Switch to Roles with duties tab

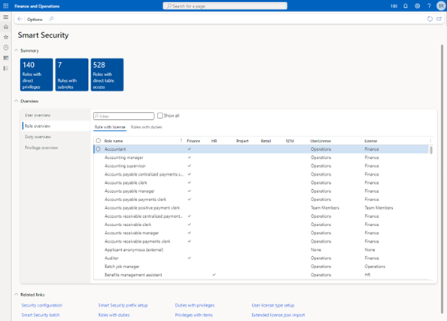point(146,127)
